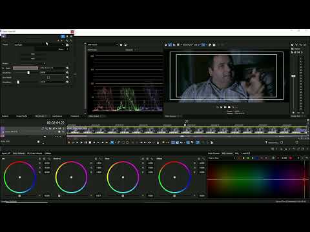Image resolution: width=310 pixels, height=232 pixels.
Task: Pause in the Video Preview transport
Action: [x=225, y=107]
